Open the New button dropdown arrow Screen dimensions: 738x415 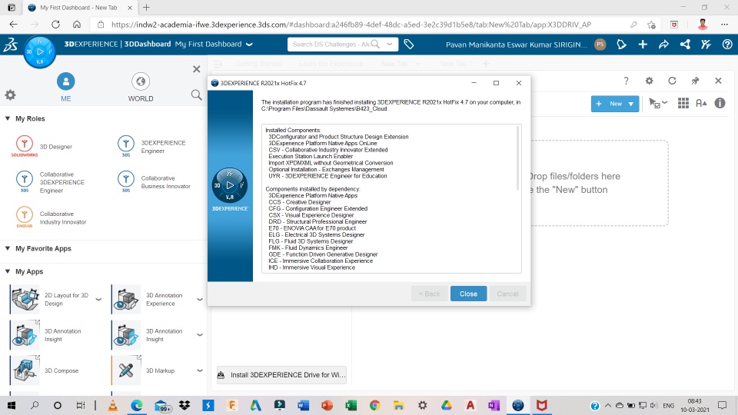631,104
